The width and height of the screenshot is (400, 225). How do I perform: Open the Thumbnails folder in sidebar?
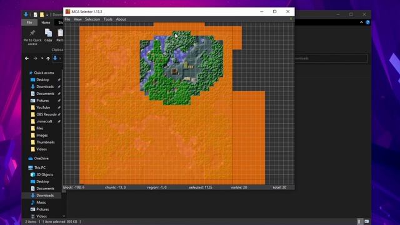pyautogui.click(x=46, y=142)
